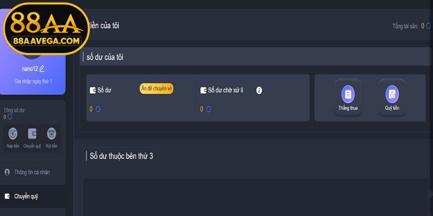
Task: Refresh the Tổng số dư value in sidebar
Action: [10, 117]
